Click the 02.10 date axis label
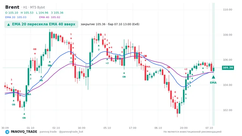The width and height of the screenshot is (242, 136). [x=56, y=128]
